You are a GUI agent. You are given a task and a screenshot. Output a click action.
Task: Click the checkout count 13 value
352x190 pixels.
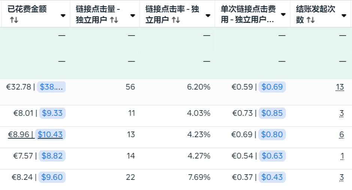(340, 87)
